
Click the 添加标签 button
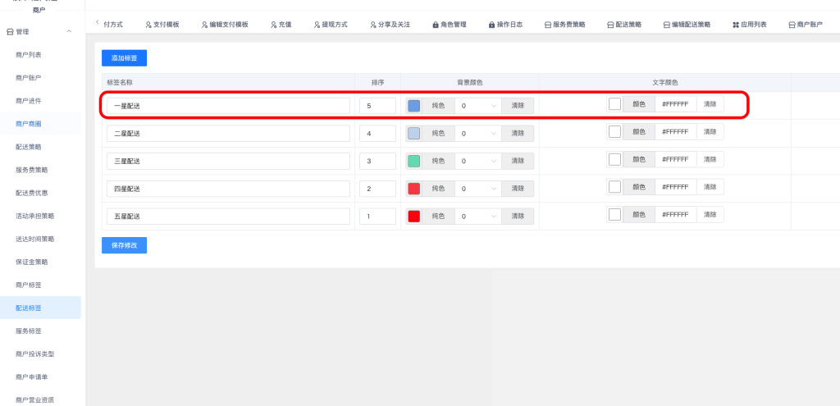tap(124, 58)
